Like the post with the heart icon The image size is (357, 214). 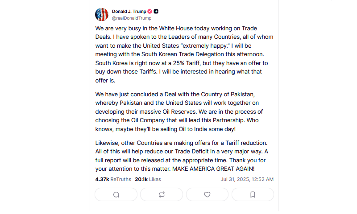207,194
